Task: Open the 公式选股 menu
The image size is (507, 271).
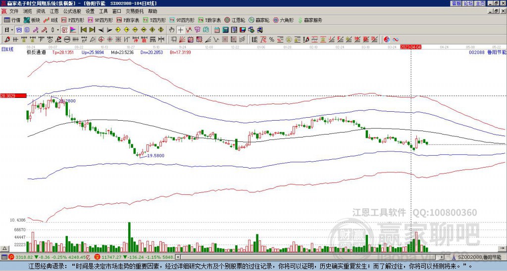Action: [x=72, y=11]
